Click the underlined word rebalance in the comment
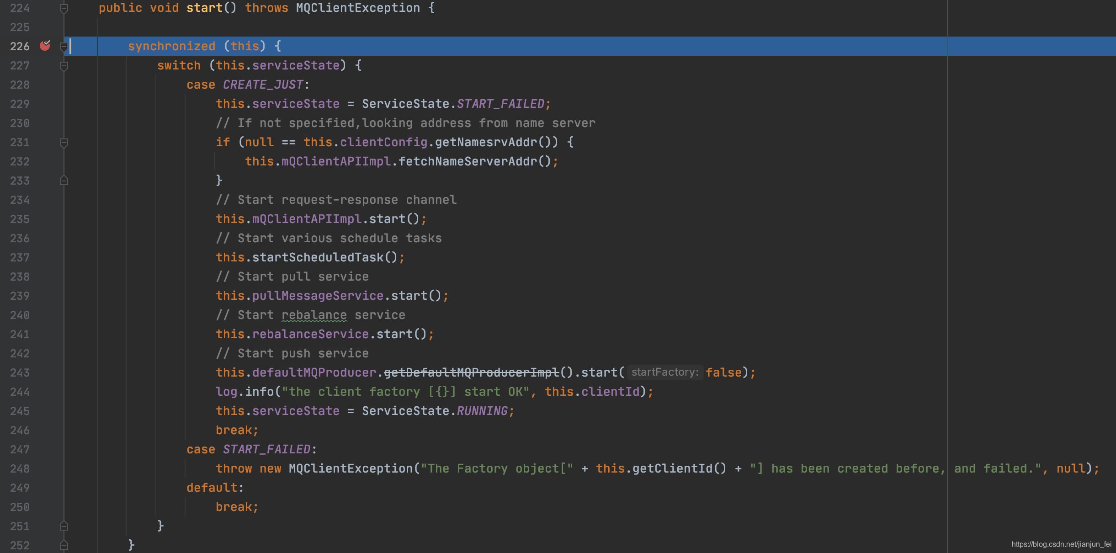 click(314, 315)
